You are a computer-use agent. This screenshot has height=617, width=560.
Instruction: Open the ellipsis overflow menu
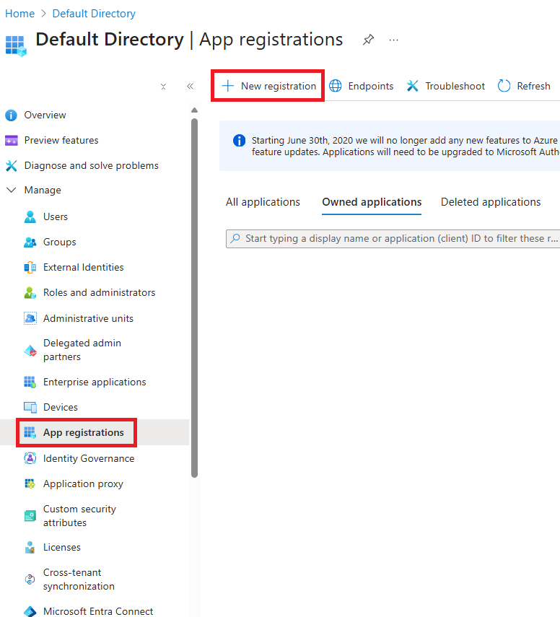(393, 40)
